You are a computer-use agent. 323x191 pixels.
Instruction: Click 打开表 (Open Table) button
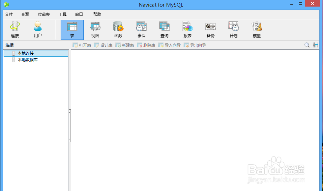(x=82, y=45)
